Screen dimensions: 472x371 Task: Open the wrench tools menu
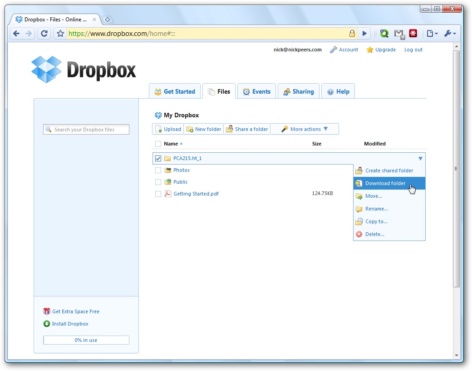(x=450, y=34)
